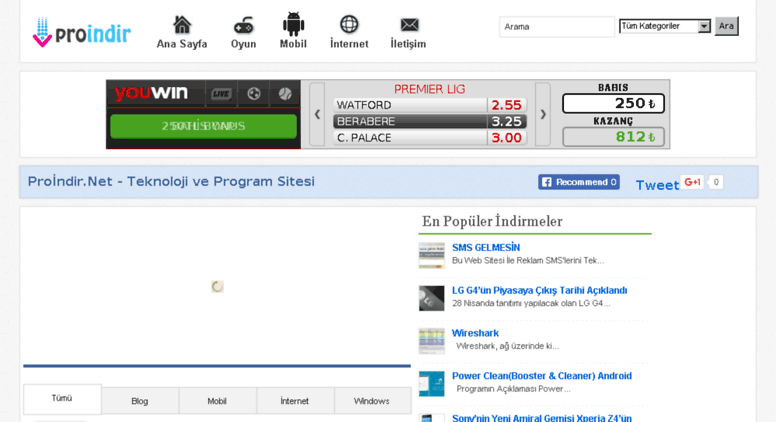
Task: Select the LIVE icon in youwin banner
Action: pos(221,94)
